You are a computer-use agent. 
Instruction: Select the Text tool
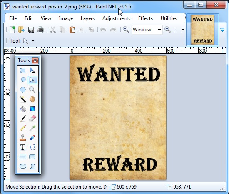(x=23, y=147)
